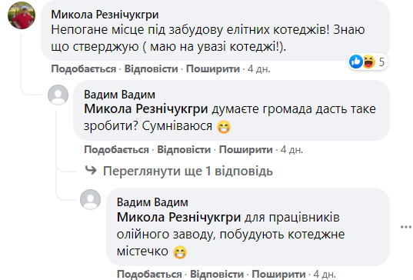The width and height of the screenshot is (413, 280).
Task: Open timestamp '4 дн.' of top comment
Action: pos(259,69)
